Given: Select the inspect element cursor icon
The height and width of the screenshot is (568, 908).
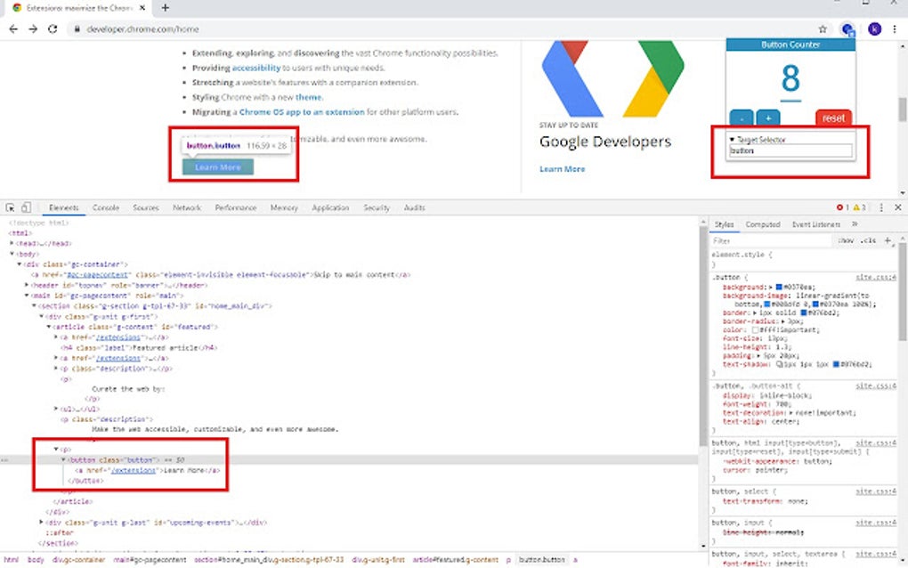Looking at the screenshot, I should (10, 207).
